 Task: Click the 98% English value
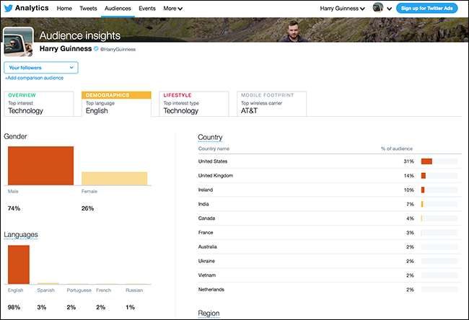(x=14, y=307)
